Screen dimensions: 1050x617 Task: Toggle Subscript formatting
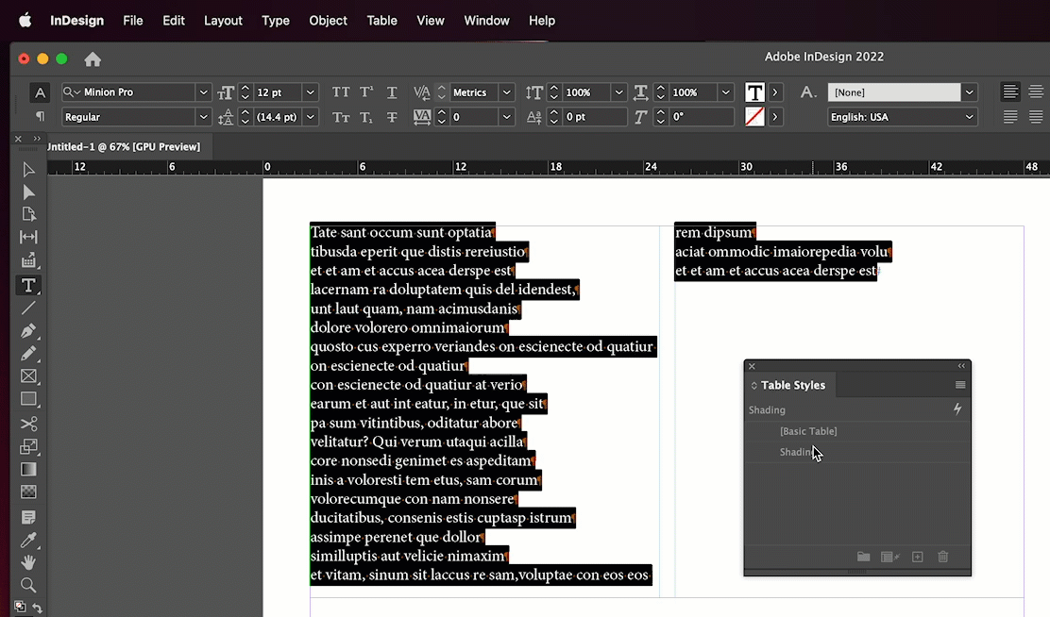(x=366, y=117)
